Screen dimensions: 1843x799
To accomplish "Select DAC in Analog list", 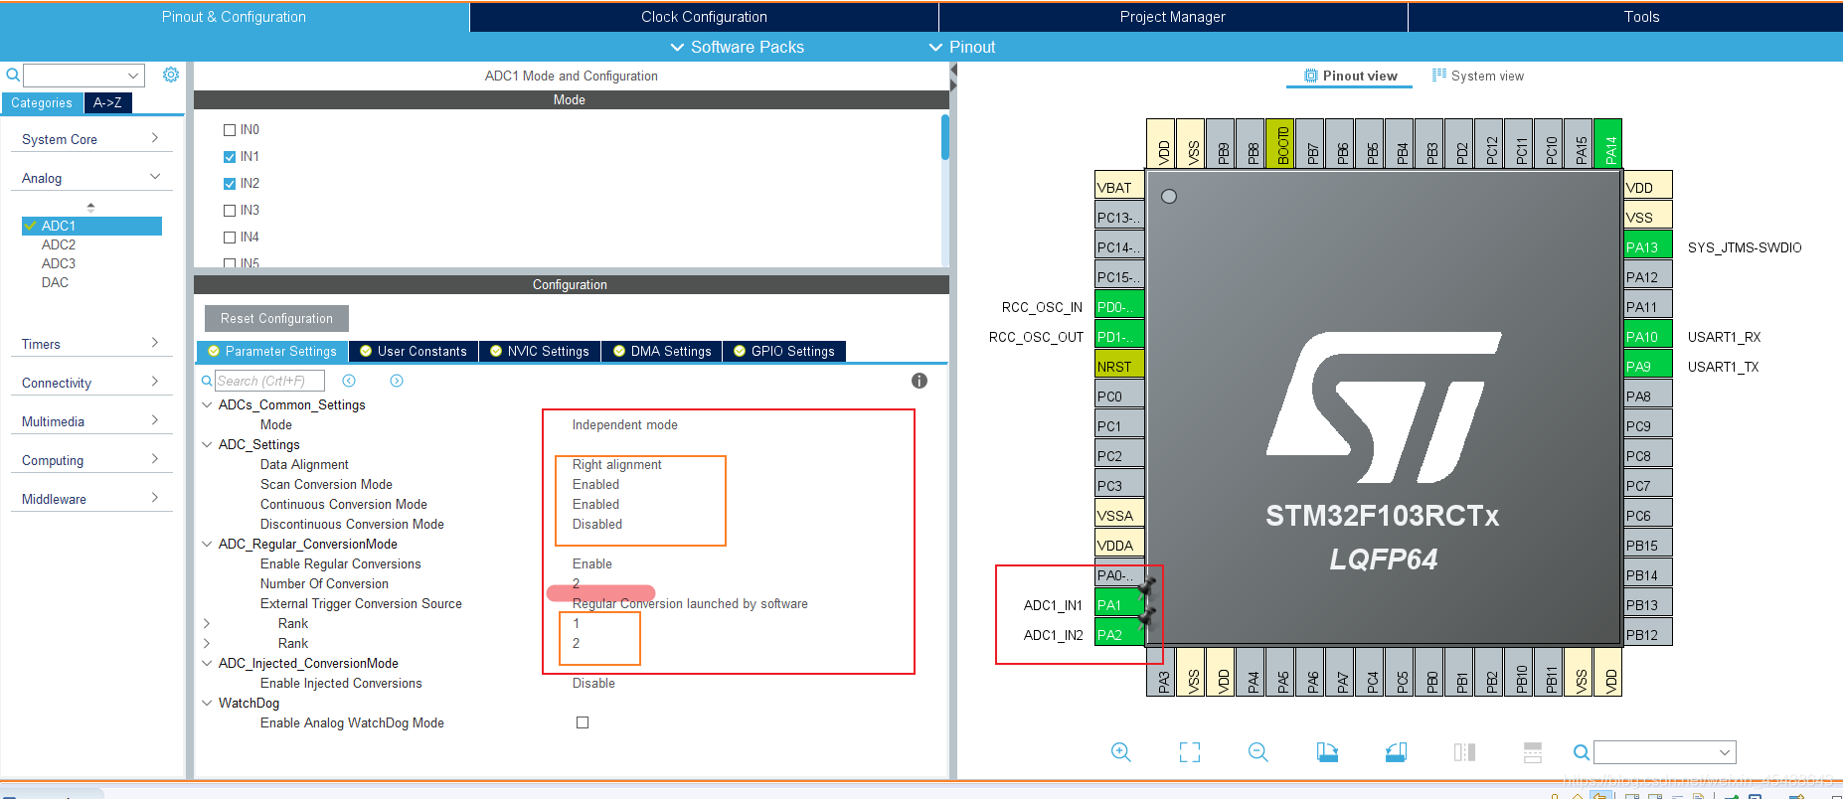I will [55, 282].
